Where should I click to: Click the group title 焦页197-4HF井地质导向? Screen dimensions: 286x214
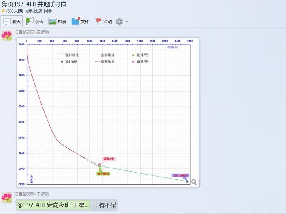pyautogui.click(x=34, y=4)
